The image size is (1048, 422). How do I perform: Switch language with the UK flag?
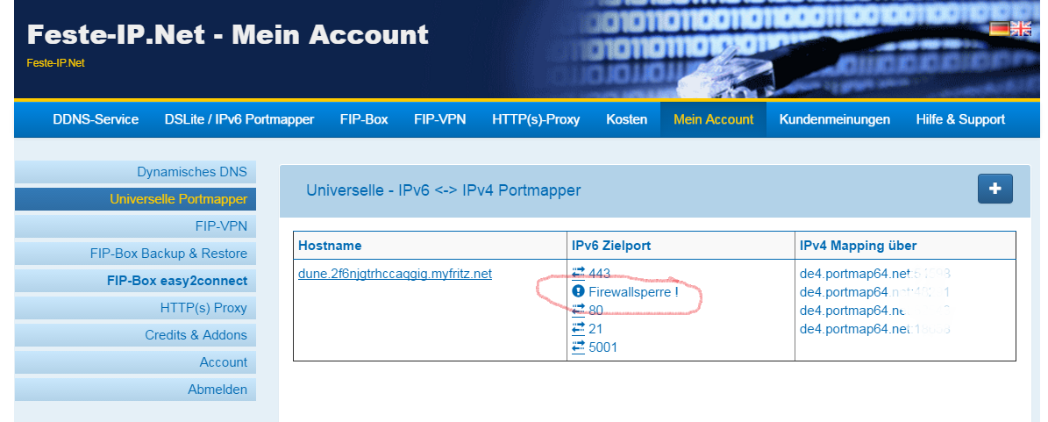pyautogui.click(x=1020, y=28)
